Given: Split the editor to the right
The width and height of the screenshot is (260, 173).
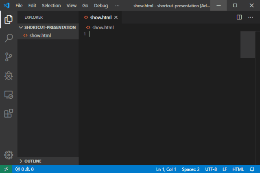Looking at the screenshot, I should click(x=239, y=17).
